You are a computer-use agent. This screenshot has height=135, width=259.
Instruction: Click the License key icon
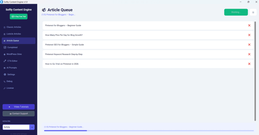coord(5,88)
